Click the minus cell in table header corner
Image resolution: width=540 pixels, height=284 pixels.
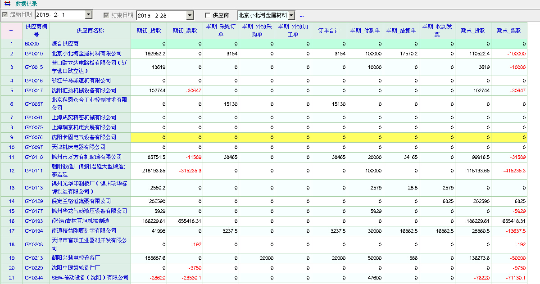[11, 31]
